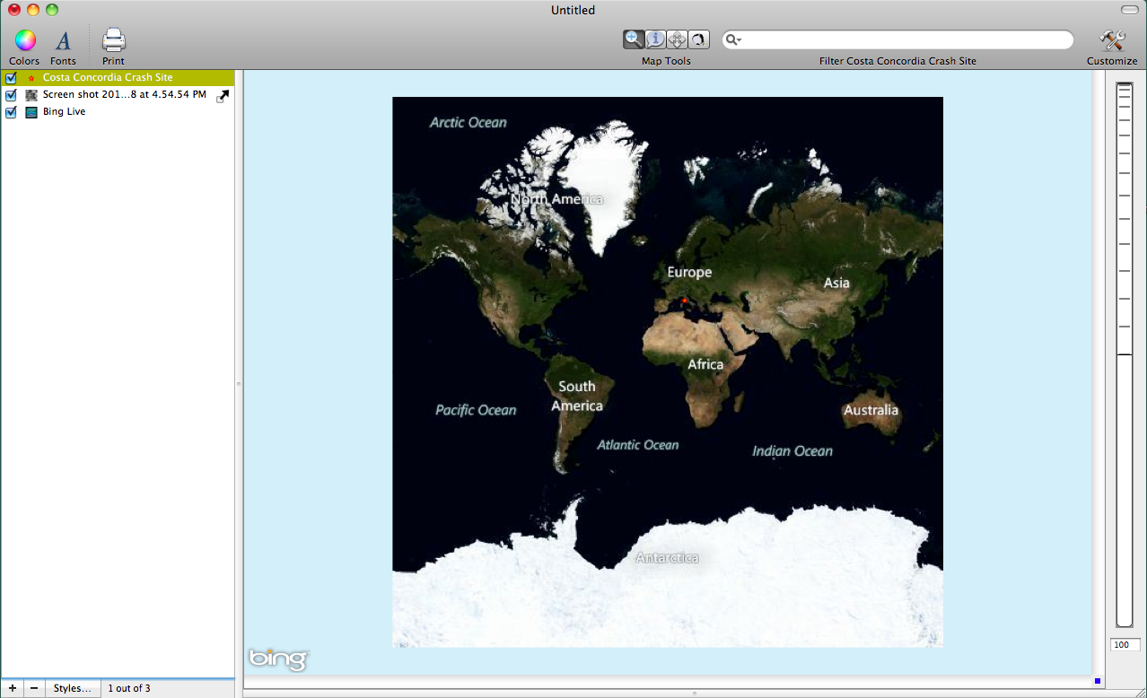Open the filter search options dropdown
This screenshot has width=1147, height=698.
pos(734,40)
